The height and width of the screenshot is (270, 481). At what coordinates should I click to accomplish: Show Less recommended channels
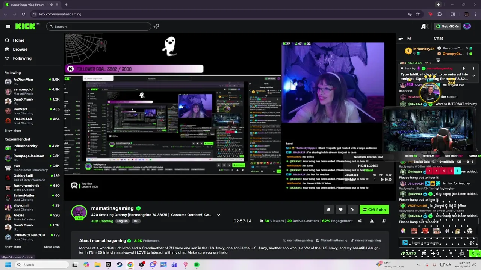(52, 247)
